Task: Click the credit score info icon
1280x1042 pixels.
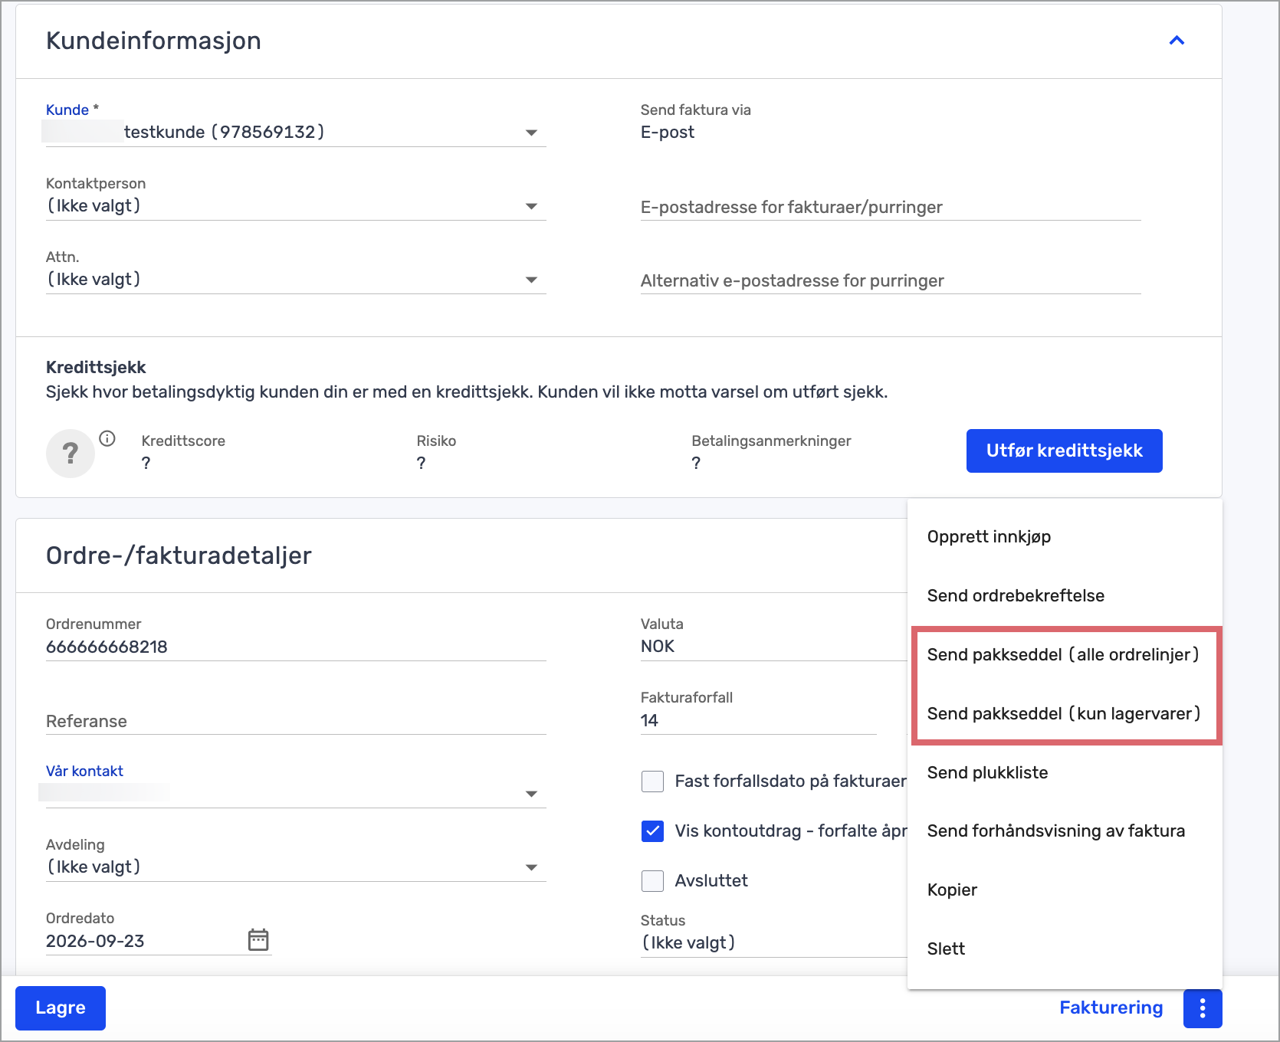Action: coord(107,438)
